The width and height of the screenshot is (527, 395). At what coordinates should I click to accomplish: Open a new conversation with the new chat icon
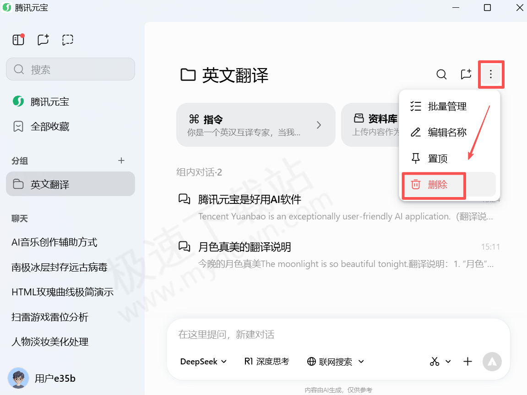click(43, 40)
